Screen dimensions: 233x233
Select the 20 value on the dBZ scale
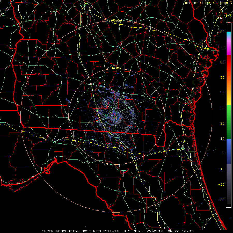(222, 123)
